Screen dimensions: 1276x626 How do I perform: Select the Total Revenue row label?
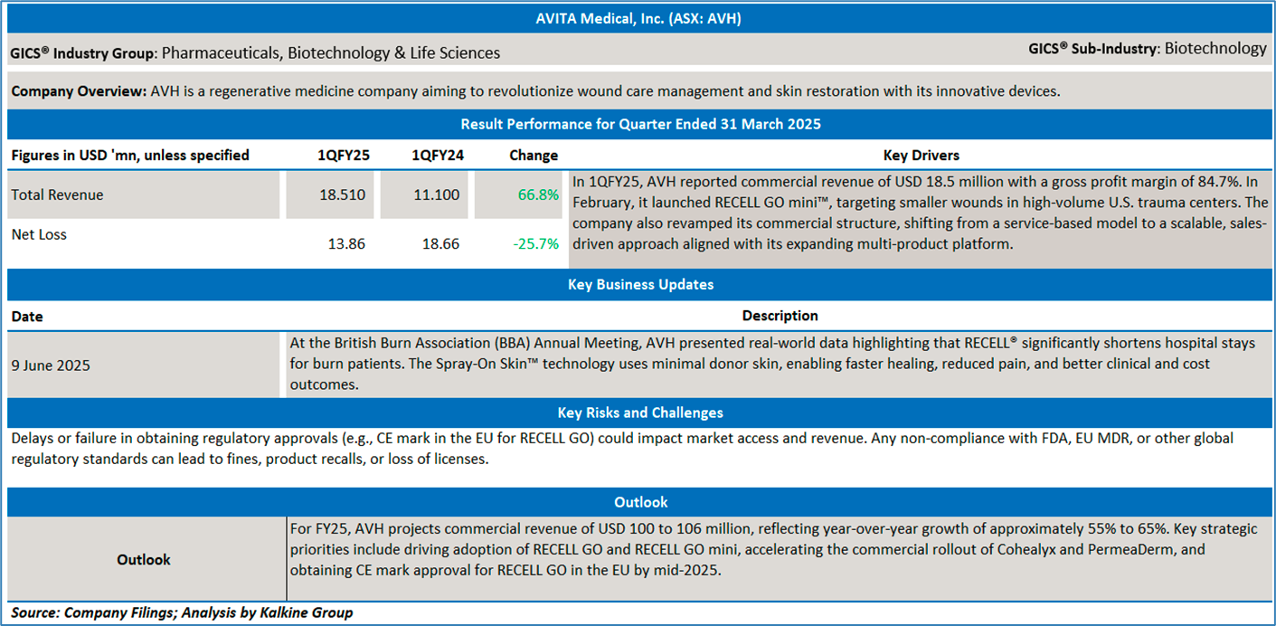pos(57,194)
